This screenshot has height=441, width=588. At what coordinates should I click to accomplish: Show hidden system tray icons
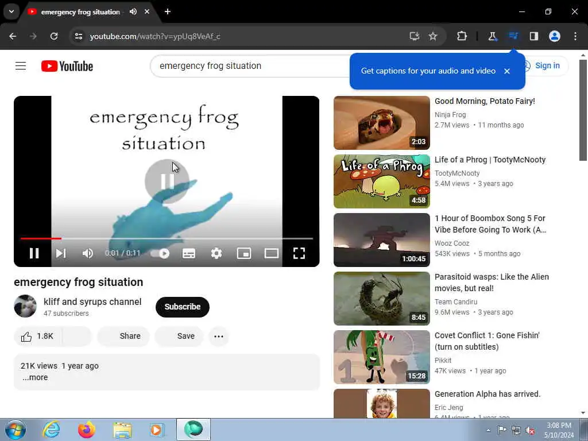tap(488, 430)
